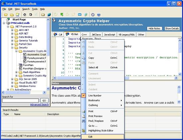
Task: Open the Advanced Search link
Action: click(40, 105)
